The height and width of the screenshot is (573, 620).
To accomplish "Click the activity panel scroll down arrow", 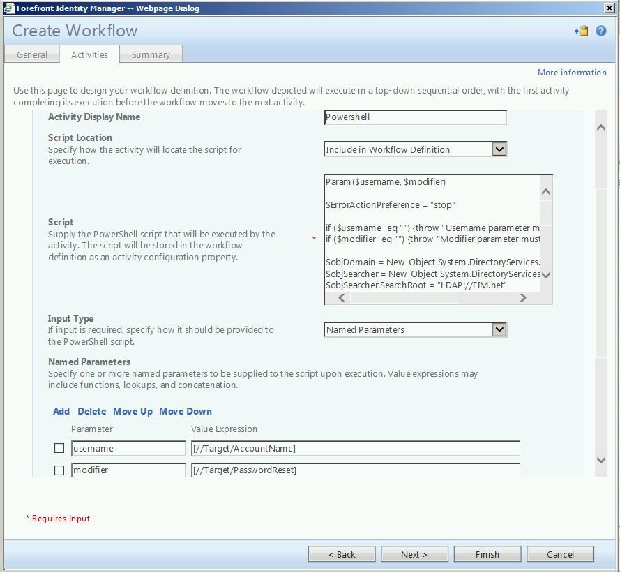I will pos(601,460).
